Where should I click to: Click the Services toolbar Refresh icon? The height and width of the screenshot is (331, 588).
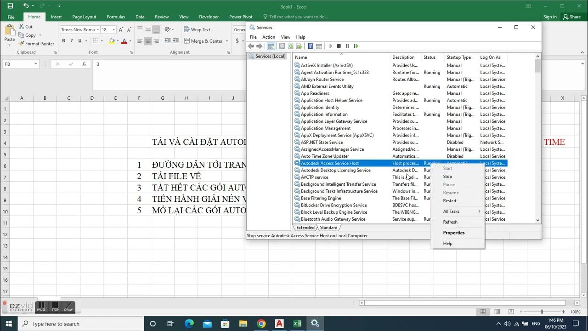tap(291, 46)
